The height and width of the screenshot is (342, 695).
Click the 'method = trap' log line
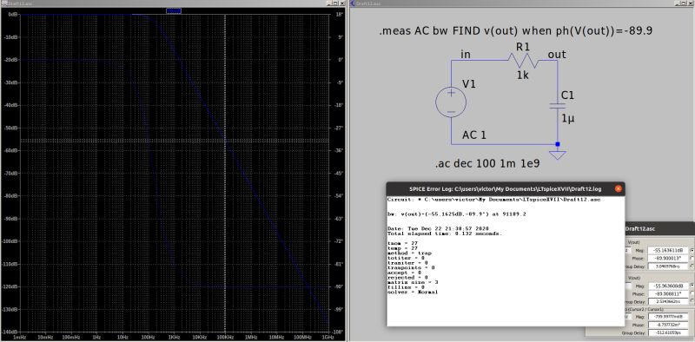point(409,253)
